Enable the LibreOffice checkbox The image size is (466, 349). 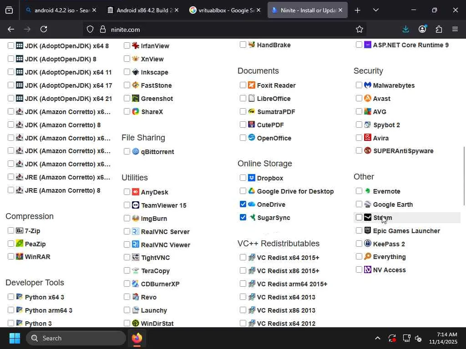pos(243,98)
